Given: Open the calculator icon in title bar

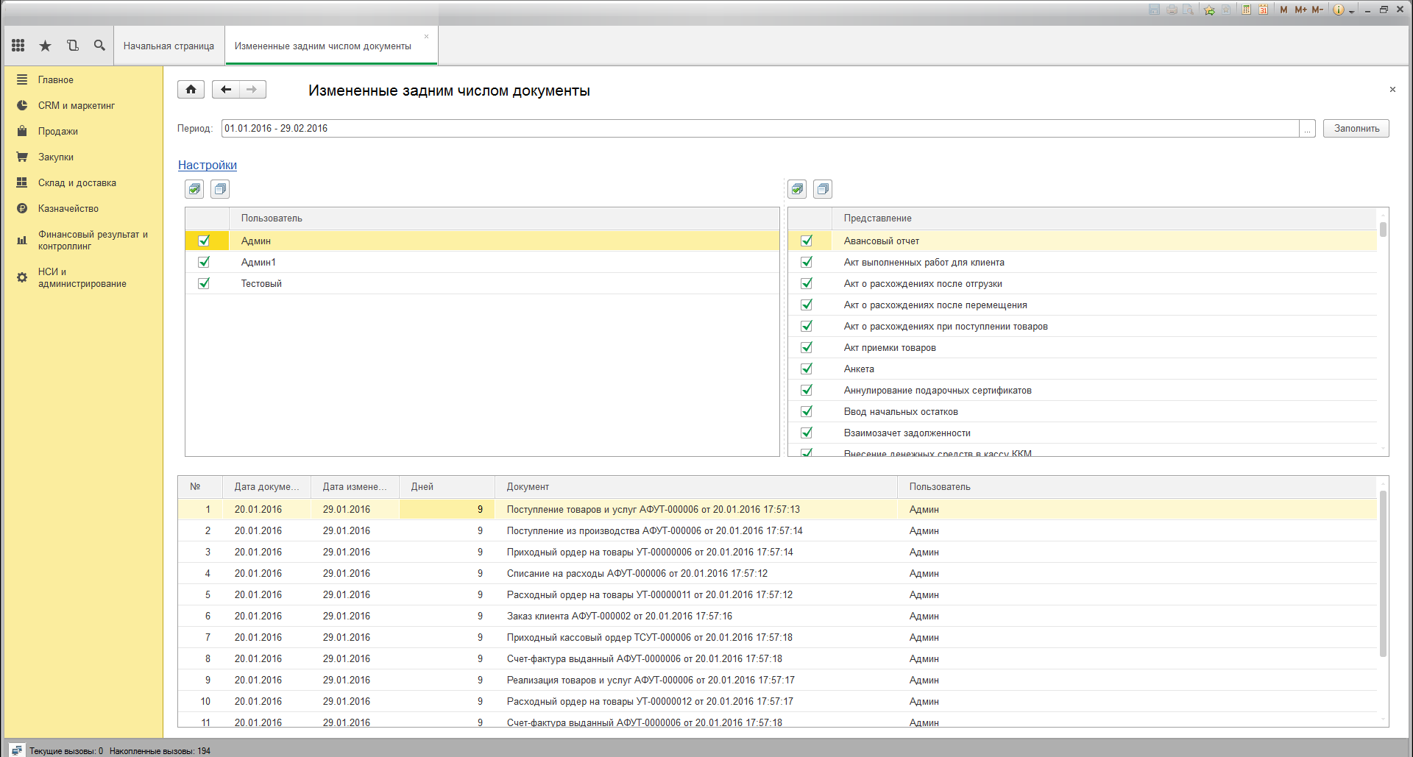Looking at the screenshot, I should coord(1246,10).
